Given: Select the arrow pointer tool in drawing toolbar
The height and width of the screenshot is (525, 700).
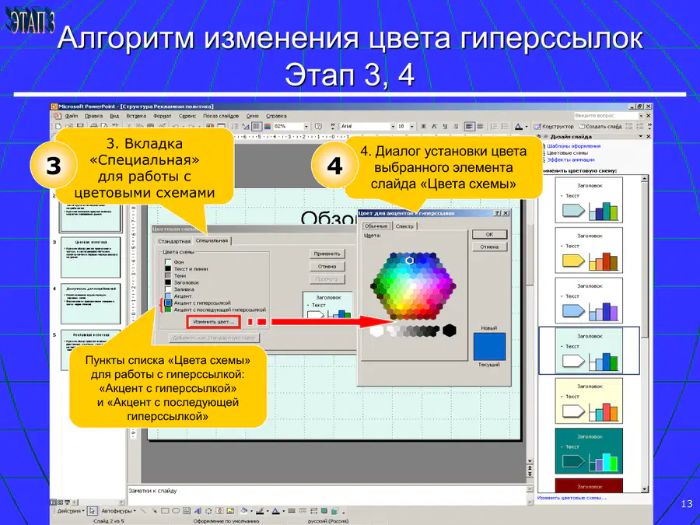Looking at the screenshot, I should pyautogui.click(x=93, y=511).
